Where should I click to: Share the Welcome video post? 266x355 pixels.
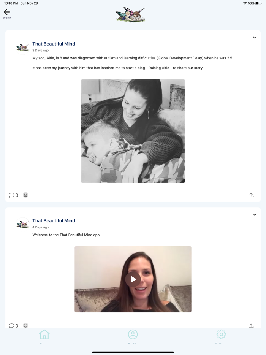251,326
